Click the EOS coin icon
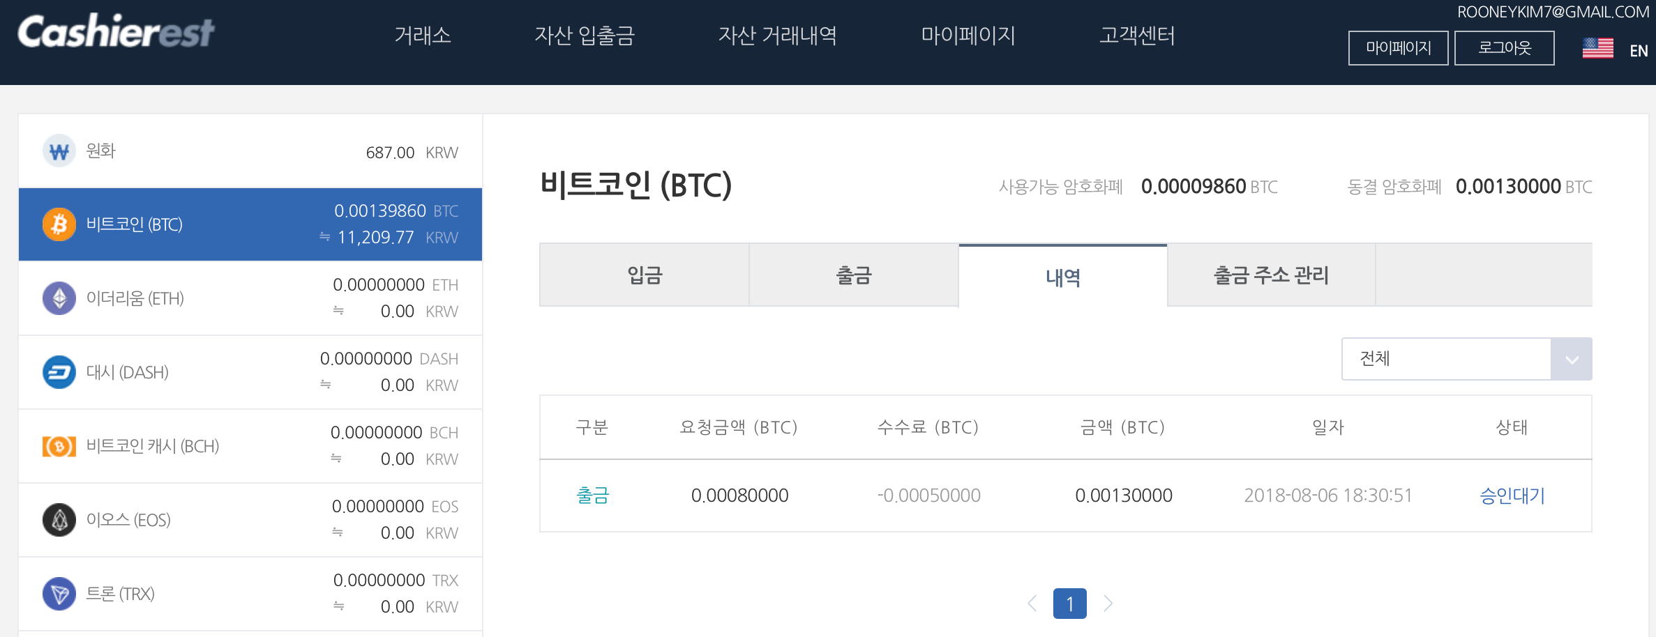This screenshot has width=1656, height=637. point(59,520)
